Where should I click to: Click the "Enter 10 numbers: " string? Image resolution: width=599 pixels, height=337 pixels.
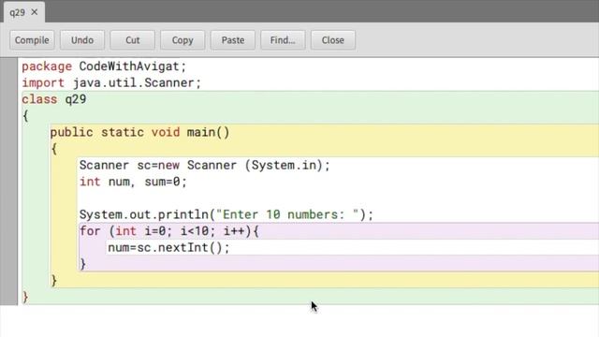287,214
